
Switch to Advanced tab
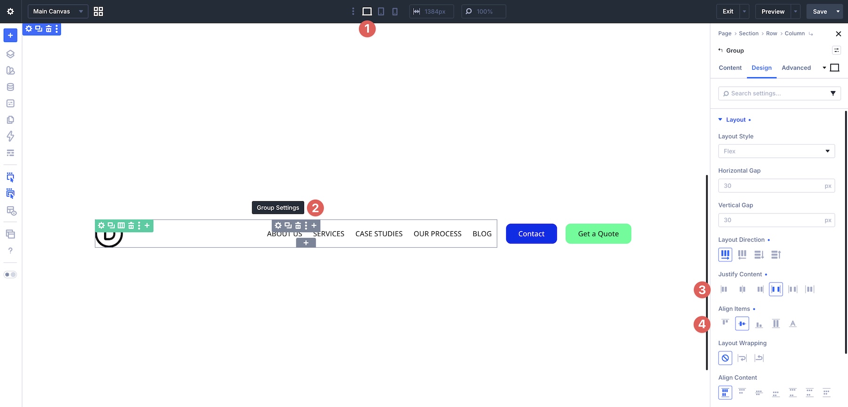click(x=796, y=68)
